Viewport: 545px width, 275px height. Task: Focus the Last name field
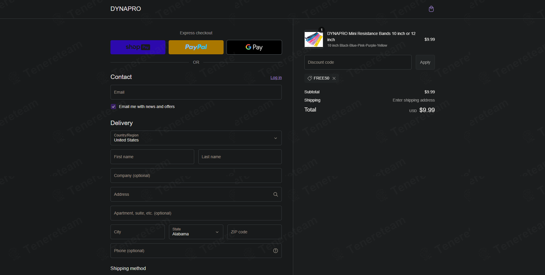pyautogui.click(x=240, y=157)
